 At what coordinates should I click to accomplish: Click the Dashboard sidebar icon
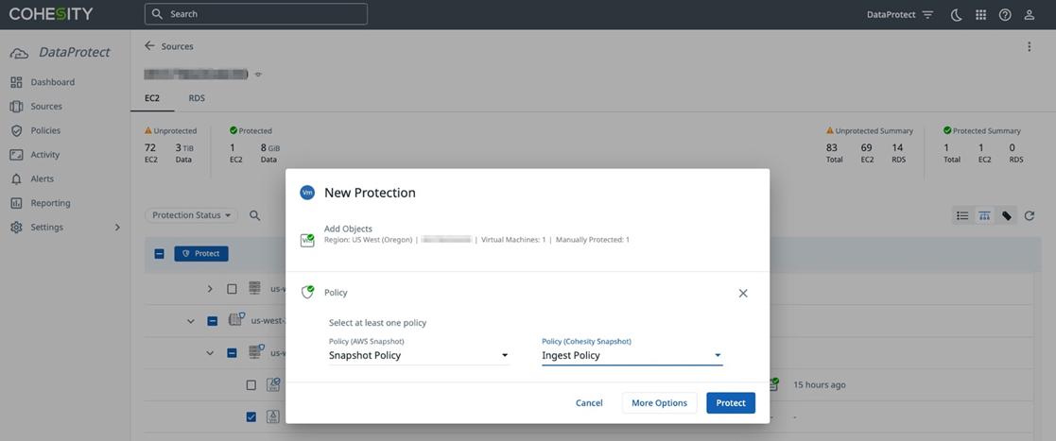pos(17,82)
